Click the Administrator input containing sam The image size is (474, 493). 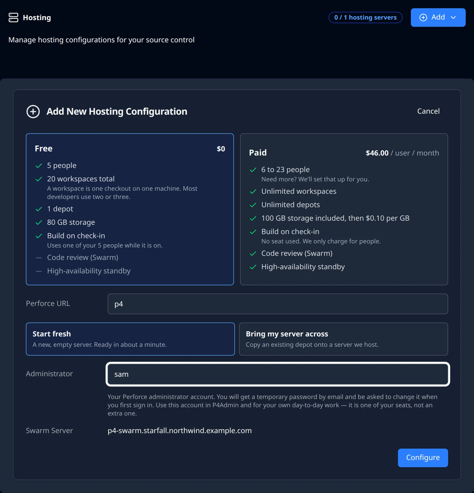pos(278,374)
